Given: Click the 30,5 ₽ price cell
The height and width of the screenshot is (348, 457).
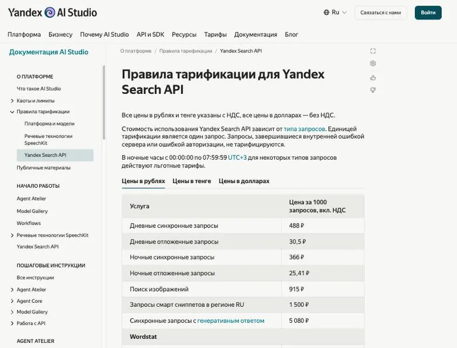Looking at the screenshot, I should tap(323, 242).
